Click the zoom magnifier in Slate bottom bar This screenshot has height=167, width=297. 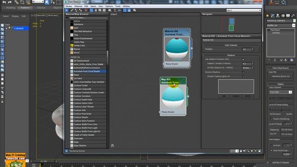click(245, 151)
